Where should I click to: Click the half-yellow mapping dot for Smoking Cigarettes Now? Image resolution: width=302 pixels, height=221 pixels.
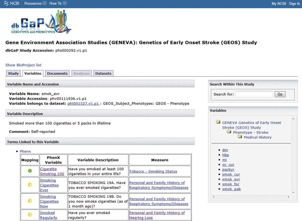pyautogui.click(x=30, y=201)
